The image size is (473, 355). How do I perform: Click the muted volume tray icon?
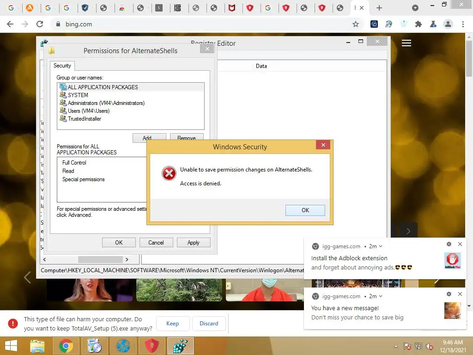point(429,346)
